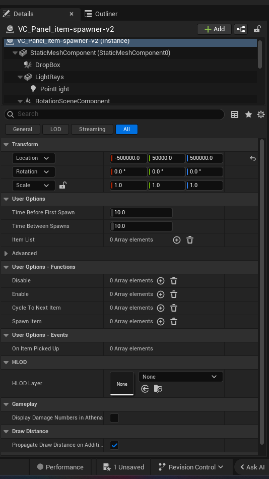Viewport: 269px width, 479px height.
Task: Open the property matrix grid icon
Action: tap(235, 114)
